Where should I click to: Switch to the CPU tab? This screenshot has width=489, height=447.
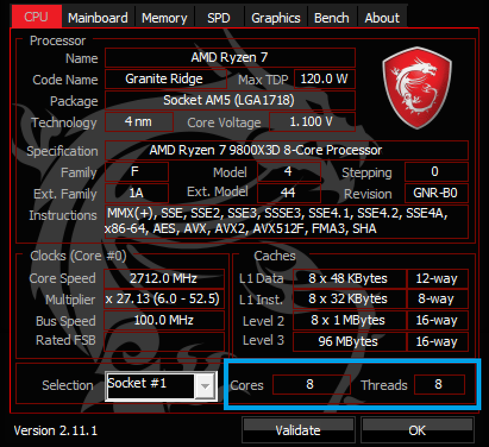(x=36, y=17)
